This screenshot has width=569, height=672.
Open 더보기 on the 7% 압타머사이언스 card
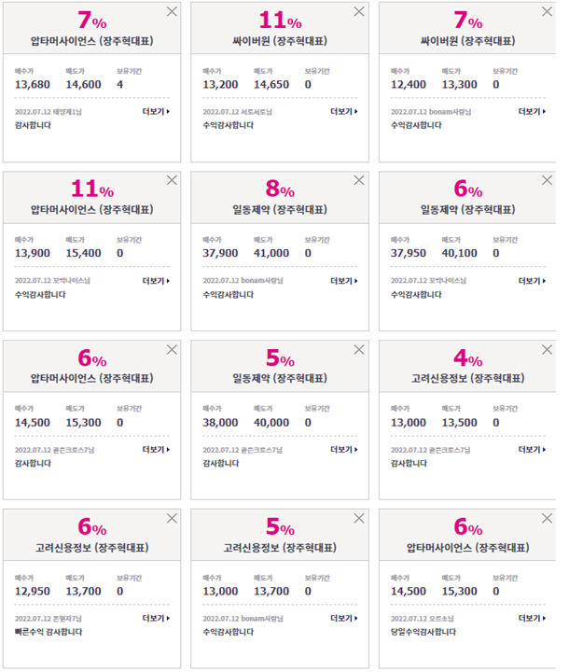(156, 111)
